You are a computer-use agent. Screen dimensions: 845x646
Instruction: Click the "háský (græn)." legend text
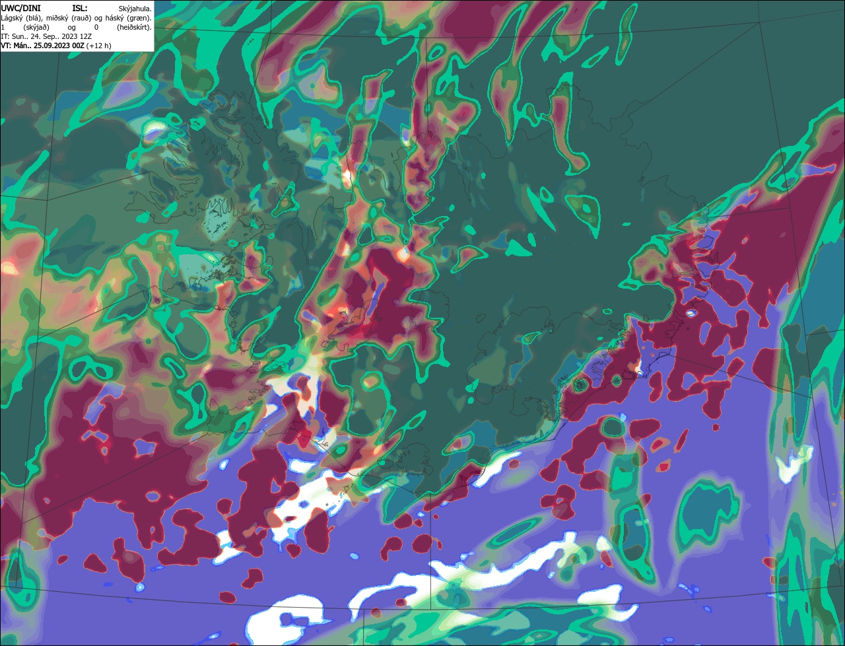tap(129, 18)
